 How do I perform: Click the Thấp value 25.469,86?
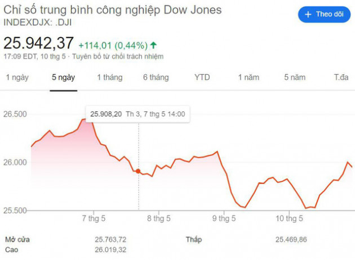point(291,240)
